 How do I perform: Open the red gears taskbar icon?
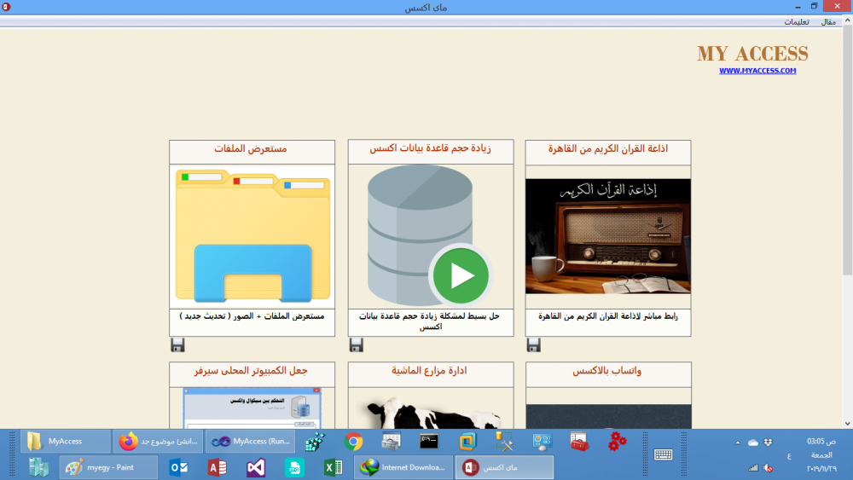tap(617, 442)
